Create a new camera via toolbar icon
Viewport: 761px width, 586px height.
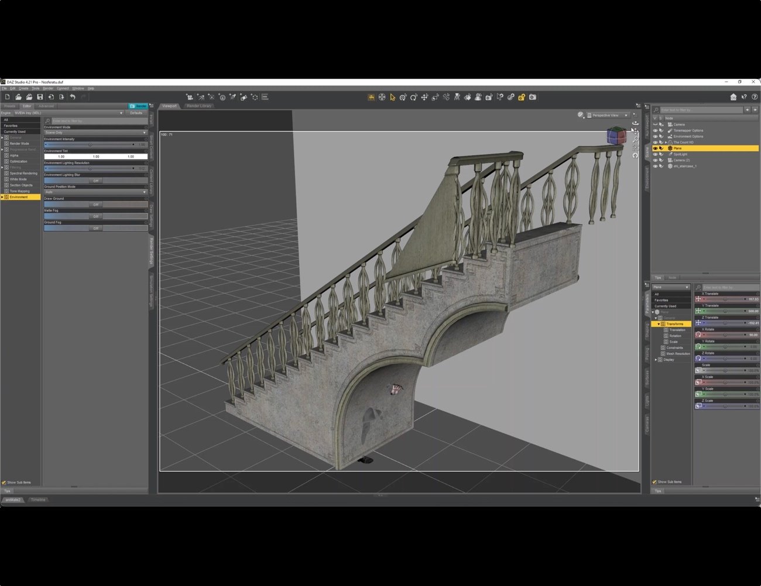[190, 97]
